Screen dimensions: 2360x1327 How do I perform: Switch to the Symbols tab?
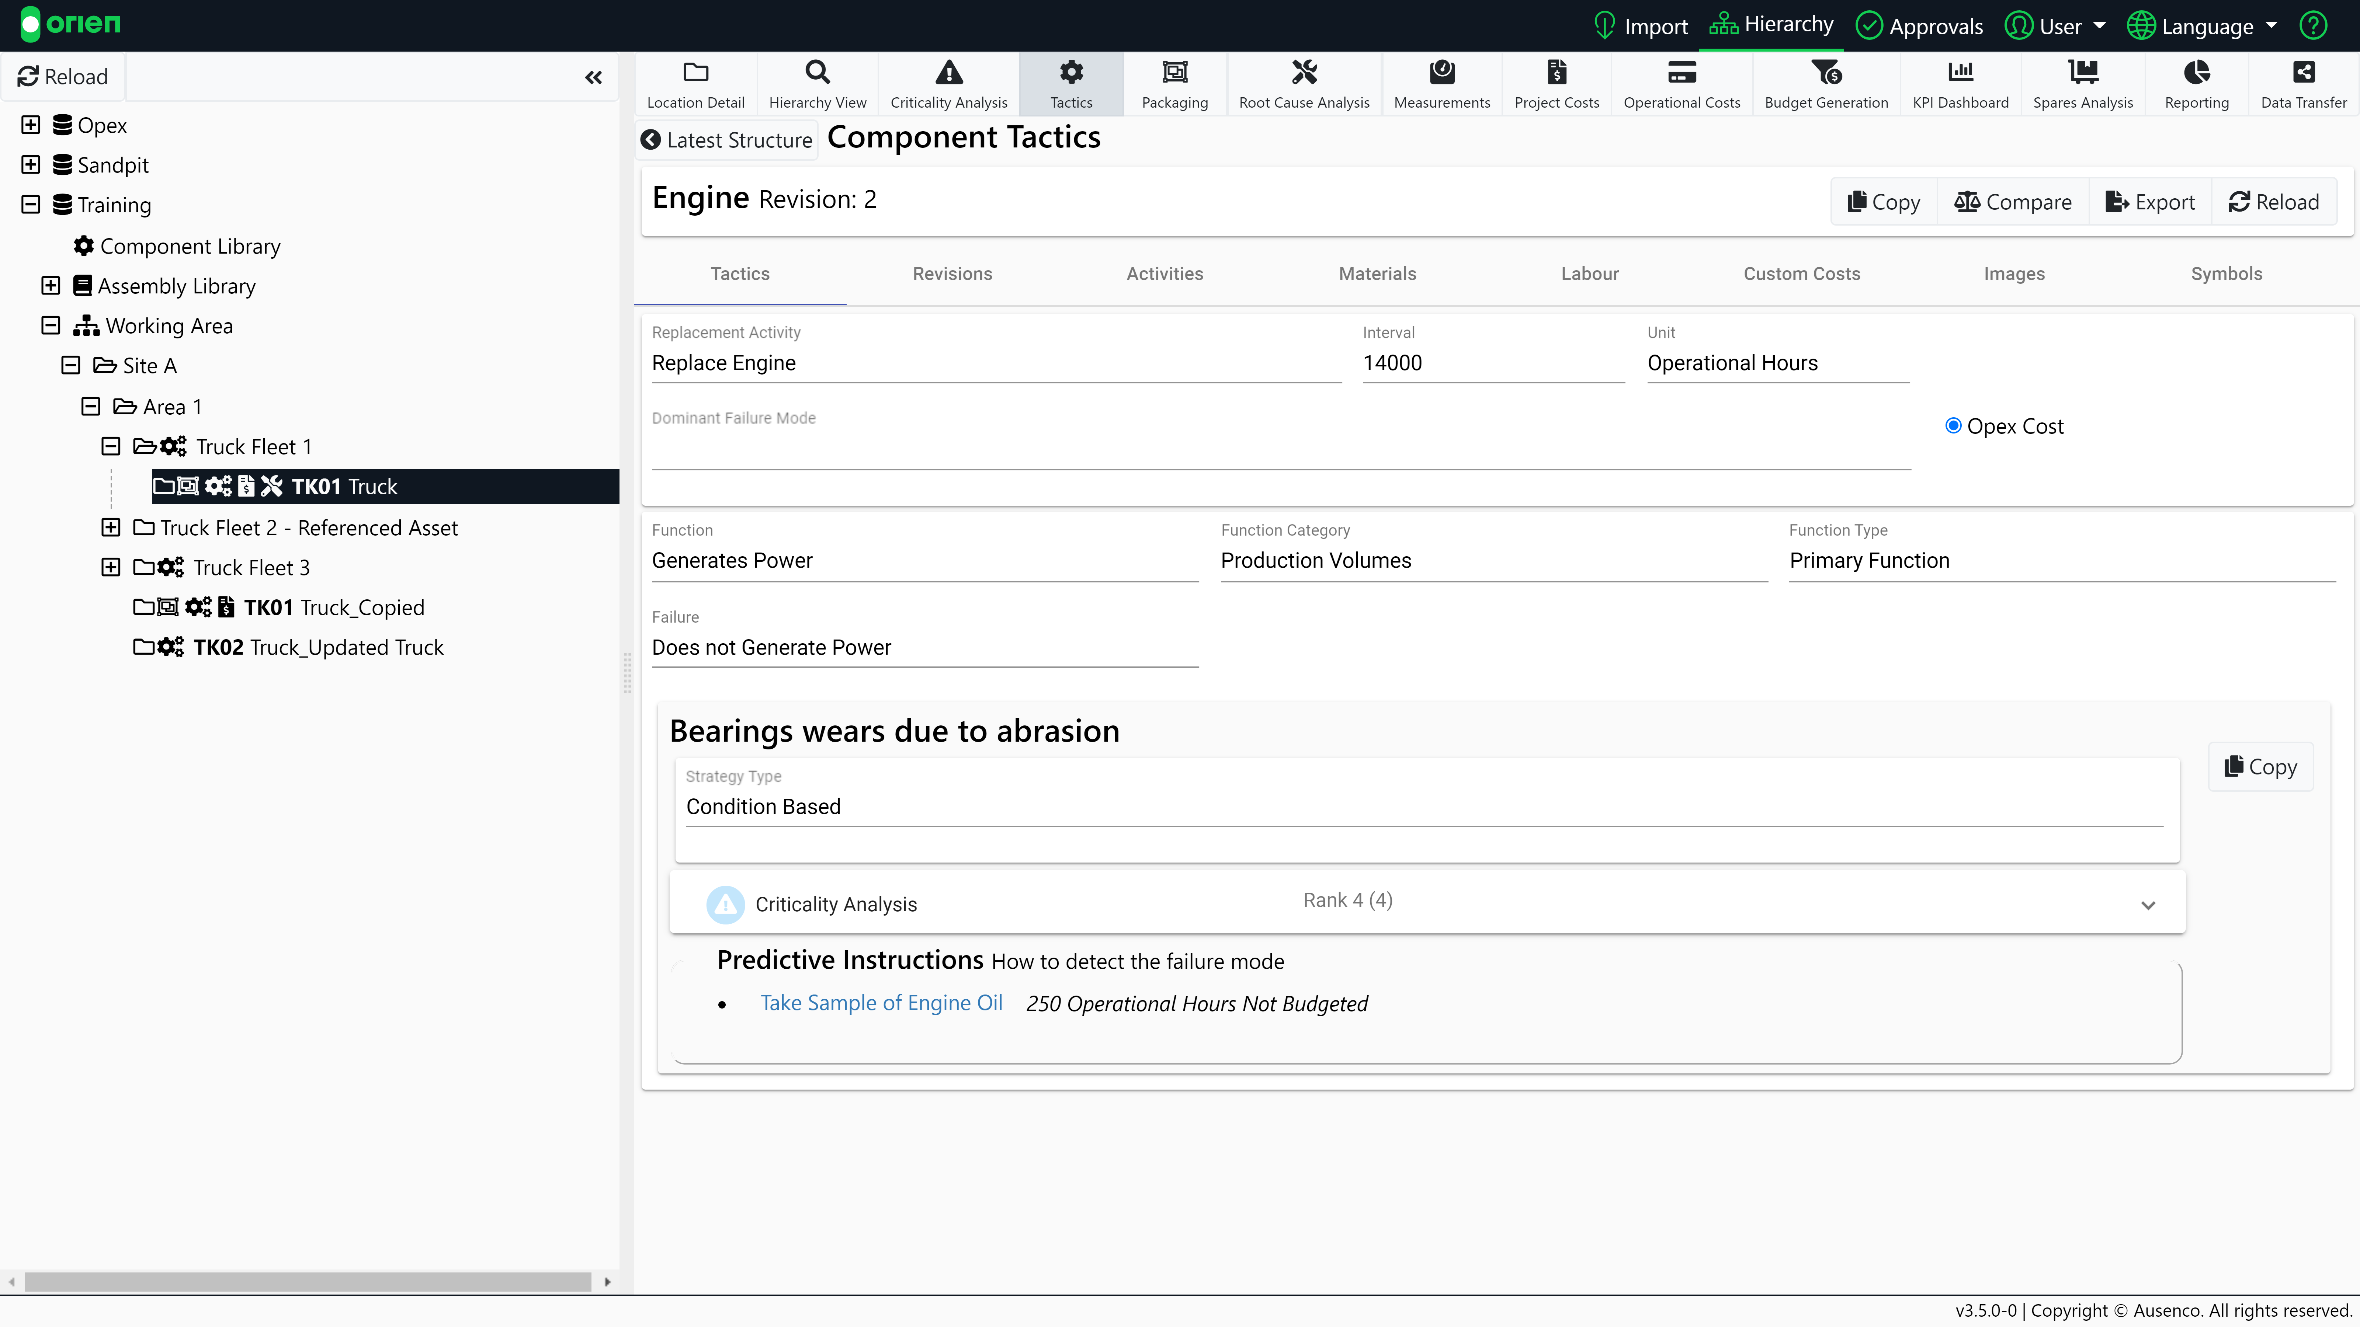point(2227,274)
